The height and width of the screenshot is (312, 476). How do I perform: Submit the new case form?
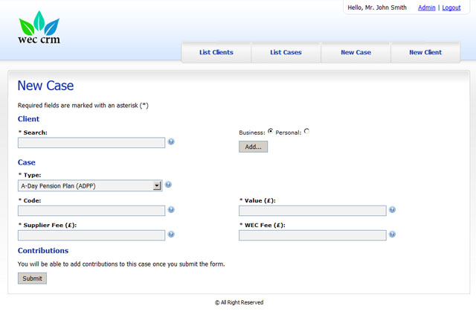(32, 278)
